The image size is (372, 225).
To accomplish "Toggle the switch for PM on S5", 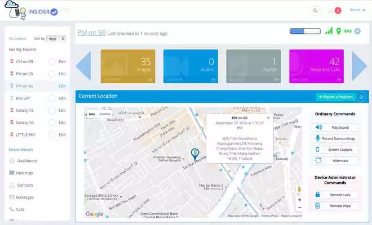I will (x=51, y=74).
